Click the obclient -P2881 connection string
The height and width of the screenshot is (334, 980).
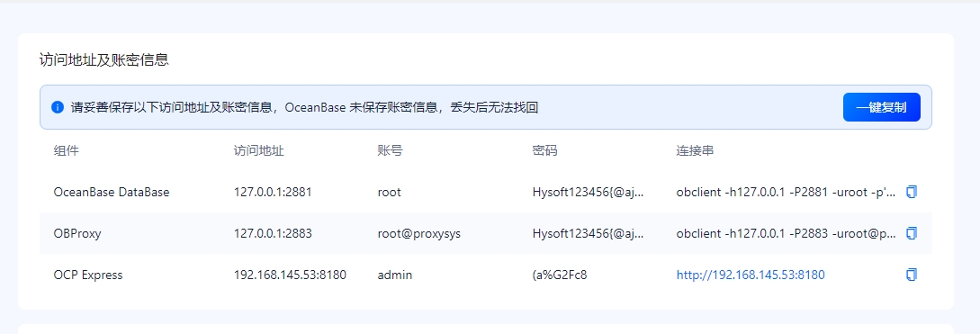(x=787, y=192)
